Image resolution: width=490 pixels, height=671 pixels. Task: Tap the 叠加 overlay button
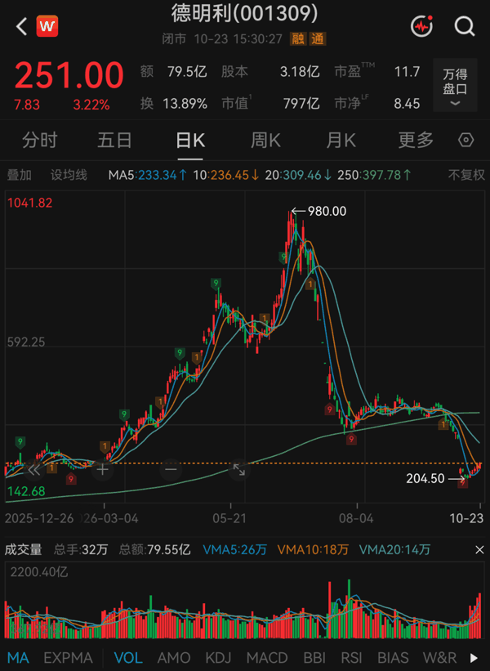20,175
